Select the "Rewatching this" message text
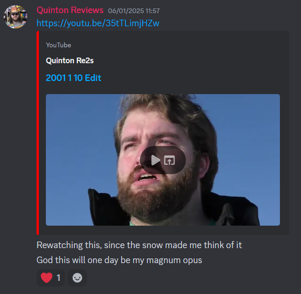 point(139,245)
